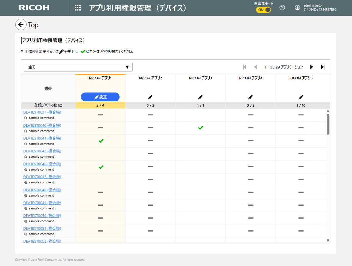Toggle DEVTEST0037 dash in アプリ5 column
Screen dimensions: 352x266
pos(301,115)
